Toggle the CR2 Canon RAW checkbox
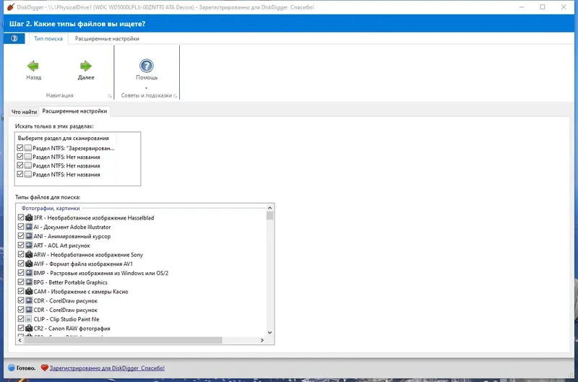Image resolution: width=578 pixels, height=382 pixels. [21, 329]
